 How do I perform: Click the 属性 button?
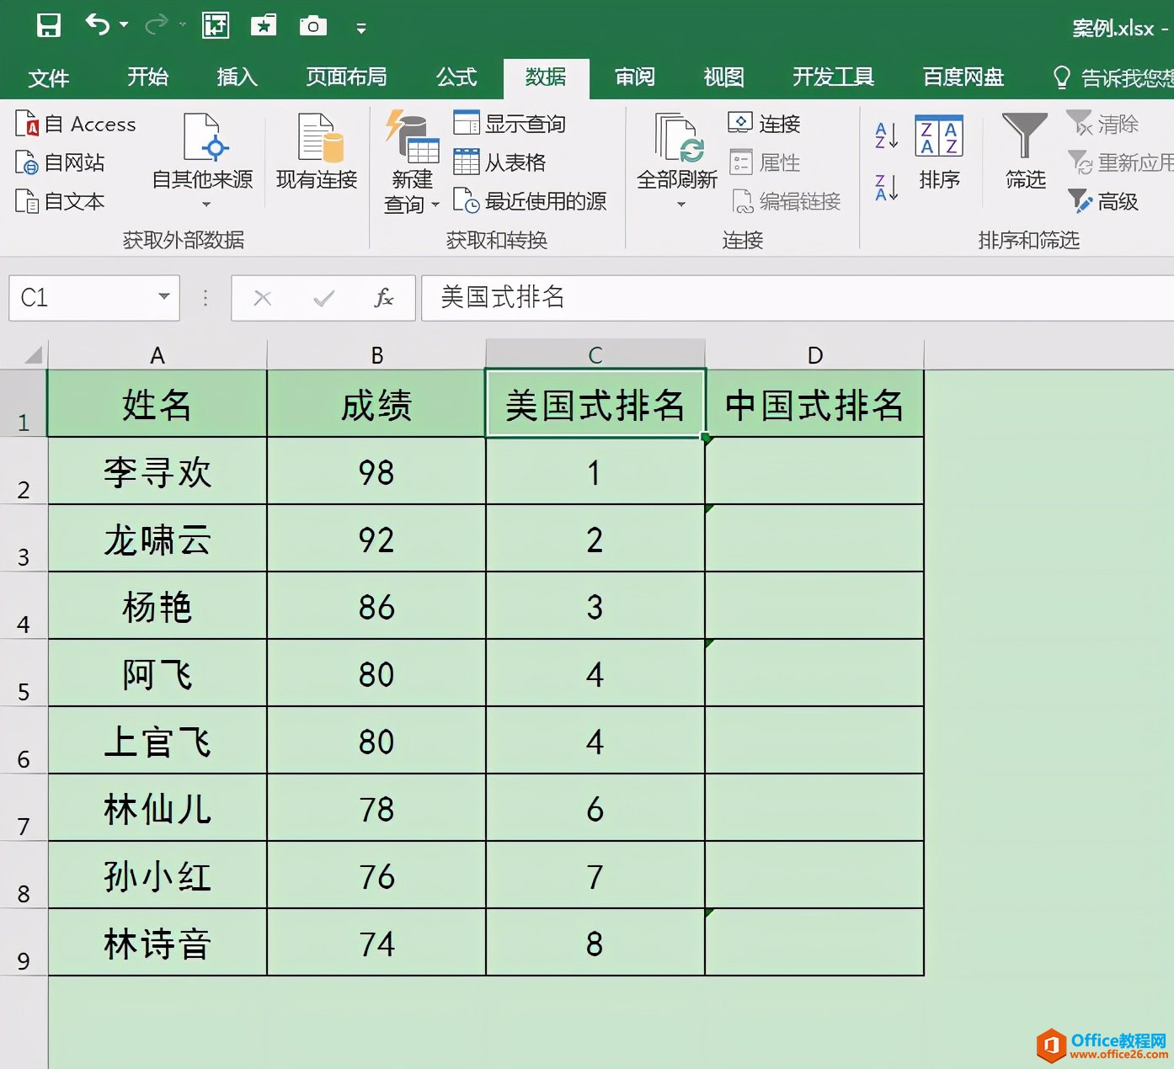[x=764, y=162]
